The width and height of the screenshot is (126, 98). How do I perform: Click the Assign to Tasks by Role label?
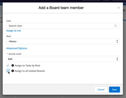(x=27, y=66)
